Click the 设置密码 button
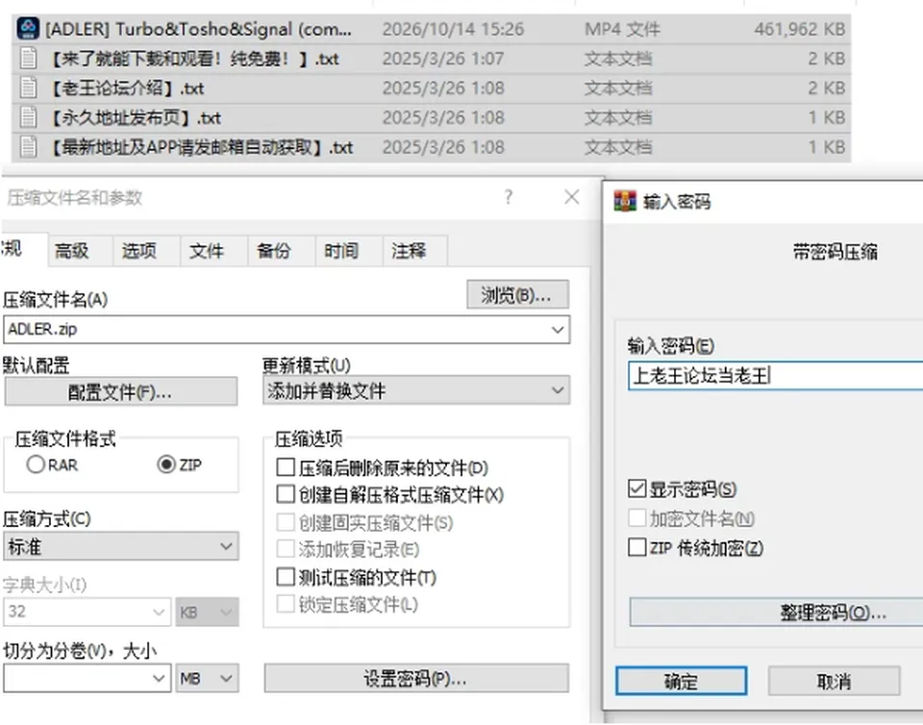The width and height of the screenshot is (923, 725). (x=416, y=679)
